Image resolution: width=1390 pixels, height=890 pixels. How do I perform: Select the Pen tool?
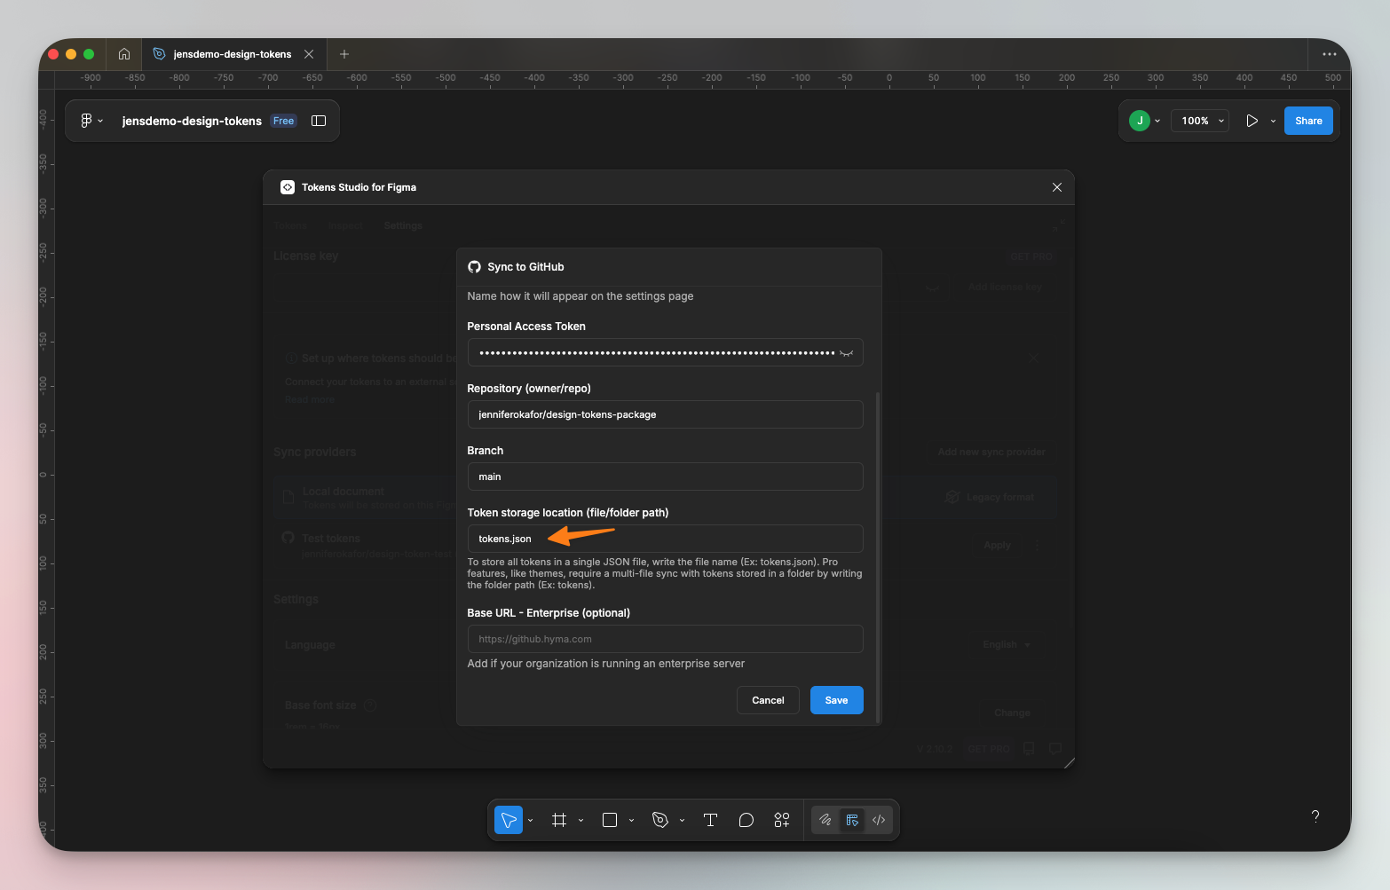tap(660, 820)
